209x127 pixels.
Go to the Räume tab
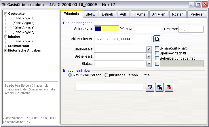click(139, 14)
